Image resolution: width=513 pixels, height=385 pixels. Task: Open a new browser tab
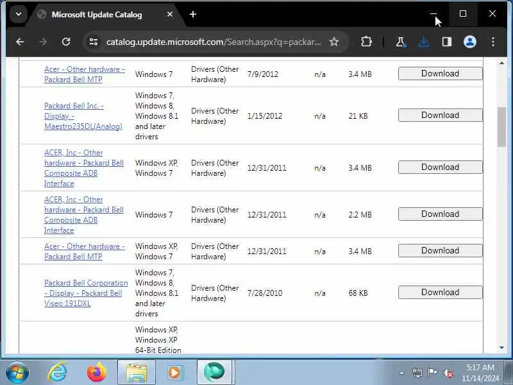pyautogui.click(x=193, y=14)
